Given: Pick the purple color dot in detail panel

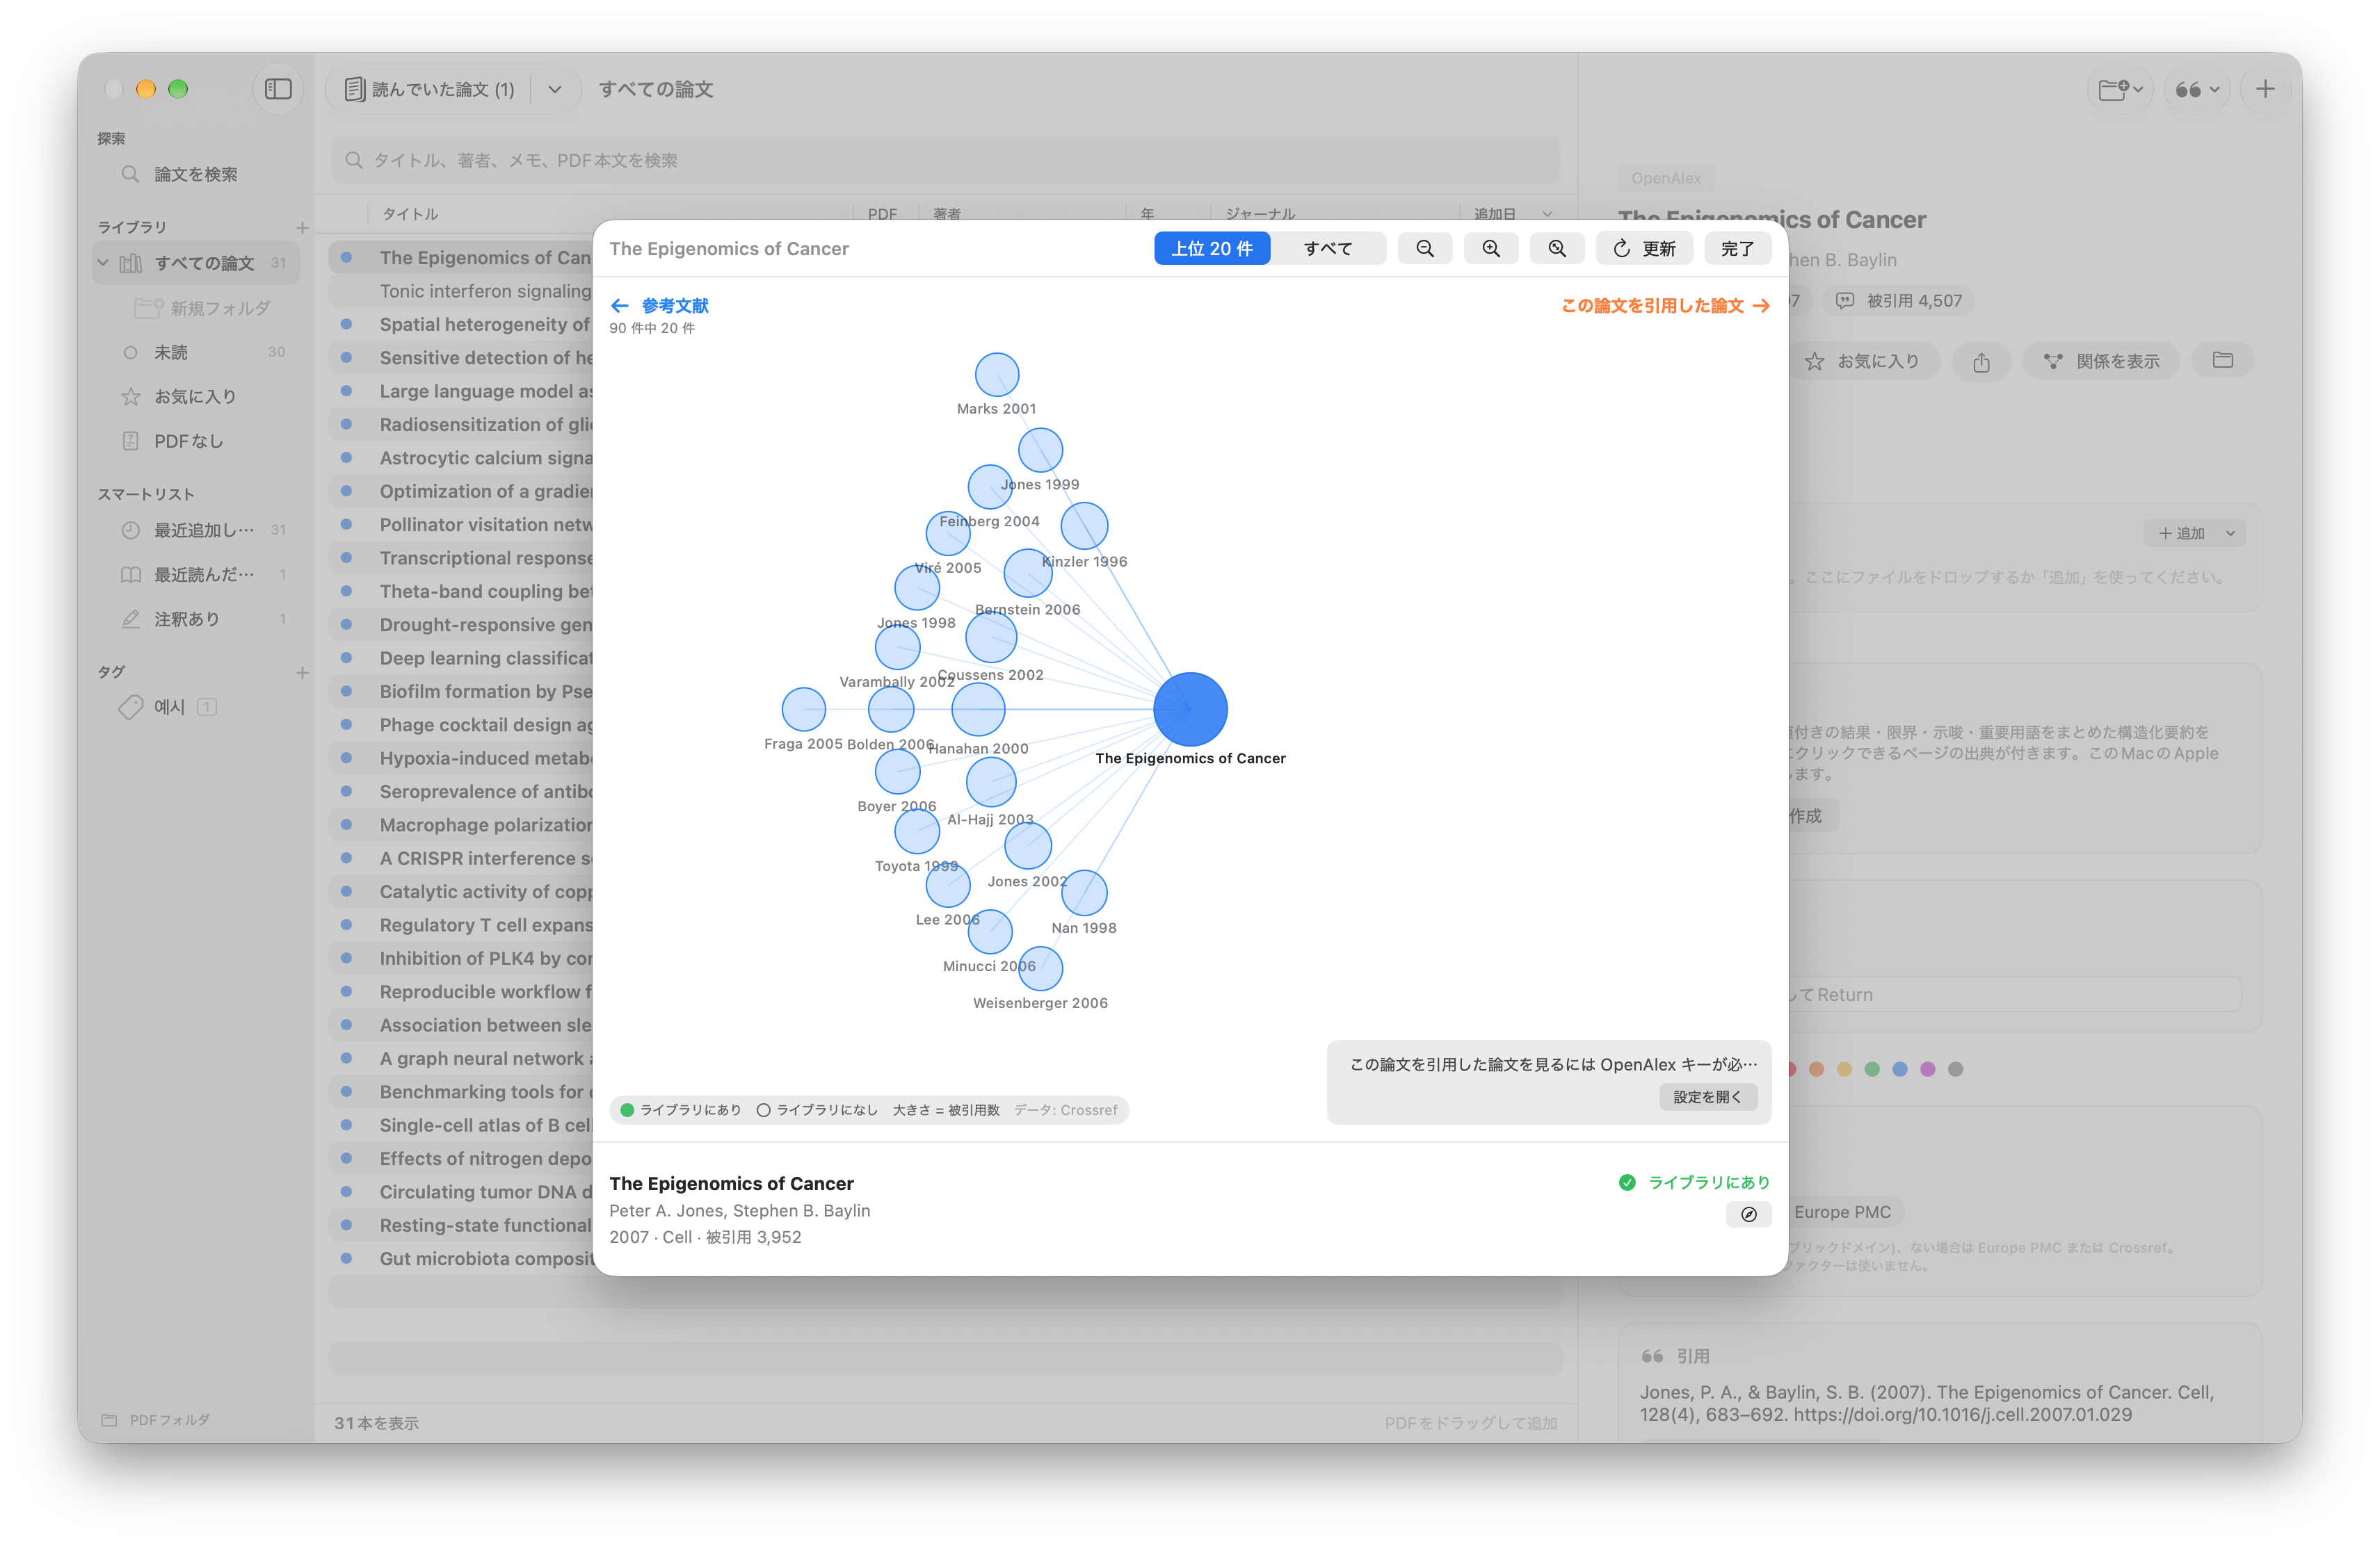Looking at the screenshot, I should (1928, 1069).
